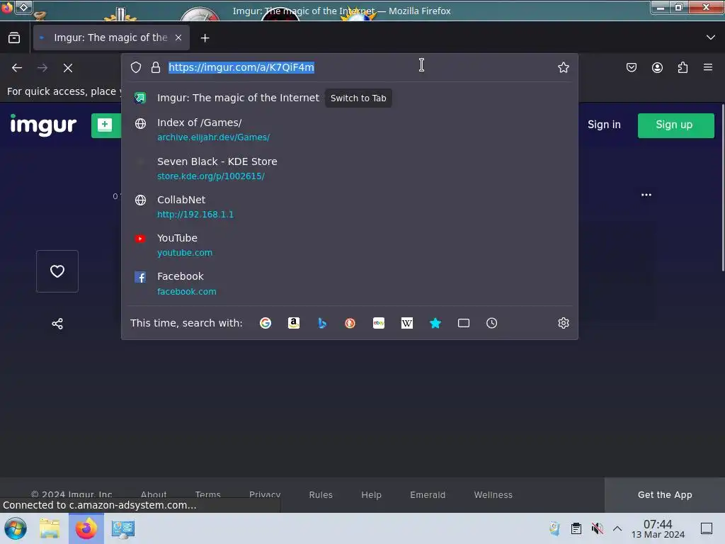Stop loading the page
Screen dimensions: 725x544
coord(68,68)
